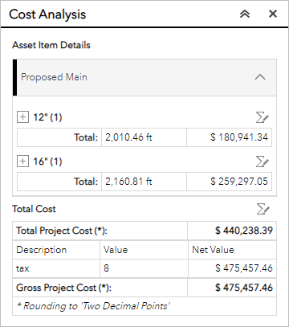The width and height of the screenshot is (289, 327).
Task: Click the Rounding to 'Two Decimal Points' note
Action: (93, 306)
